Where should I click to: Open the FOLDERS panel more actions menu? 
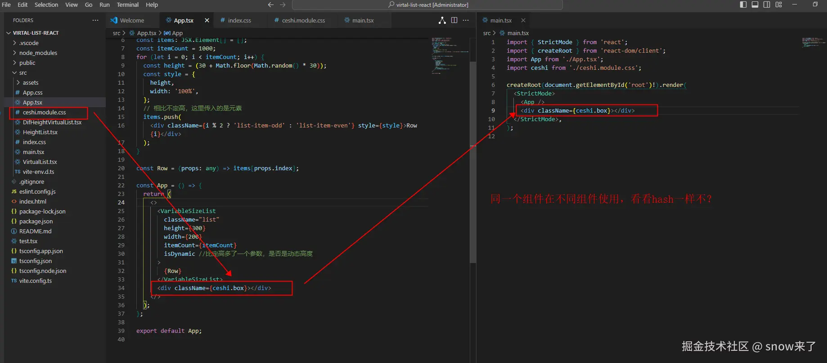tap(95, 20)
